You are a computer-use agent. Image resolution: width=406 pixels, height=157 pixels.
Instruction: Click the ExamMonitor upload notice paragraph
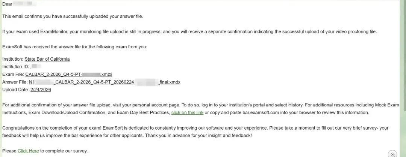[189, 31]
